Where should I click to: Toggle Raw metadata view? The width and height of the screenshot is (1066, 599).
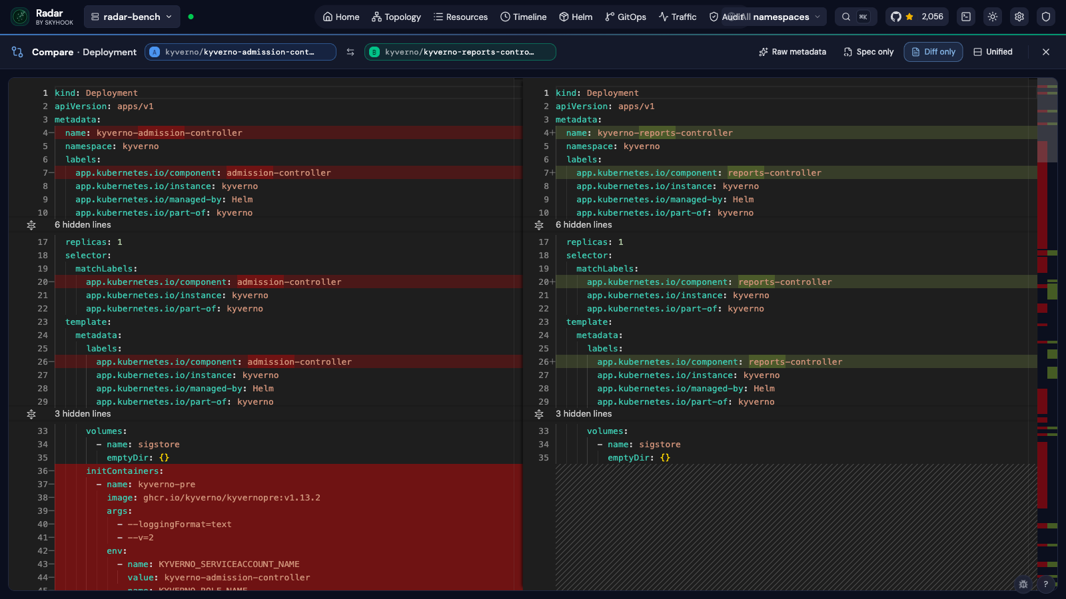793,52
